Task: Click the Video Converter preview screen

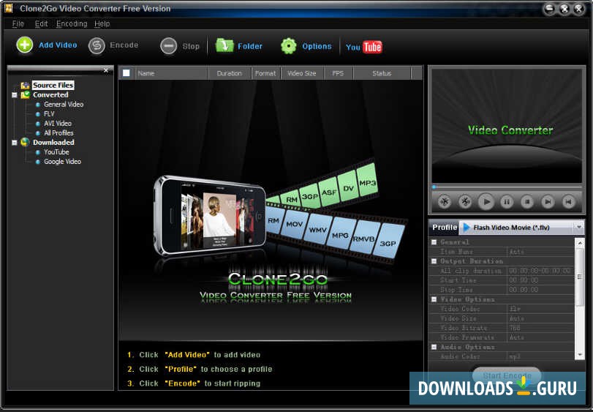Action: (507, 126)
